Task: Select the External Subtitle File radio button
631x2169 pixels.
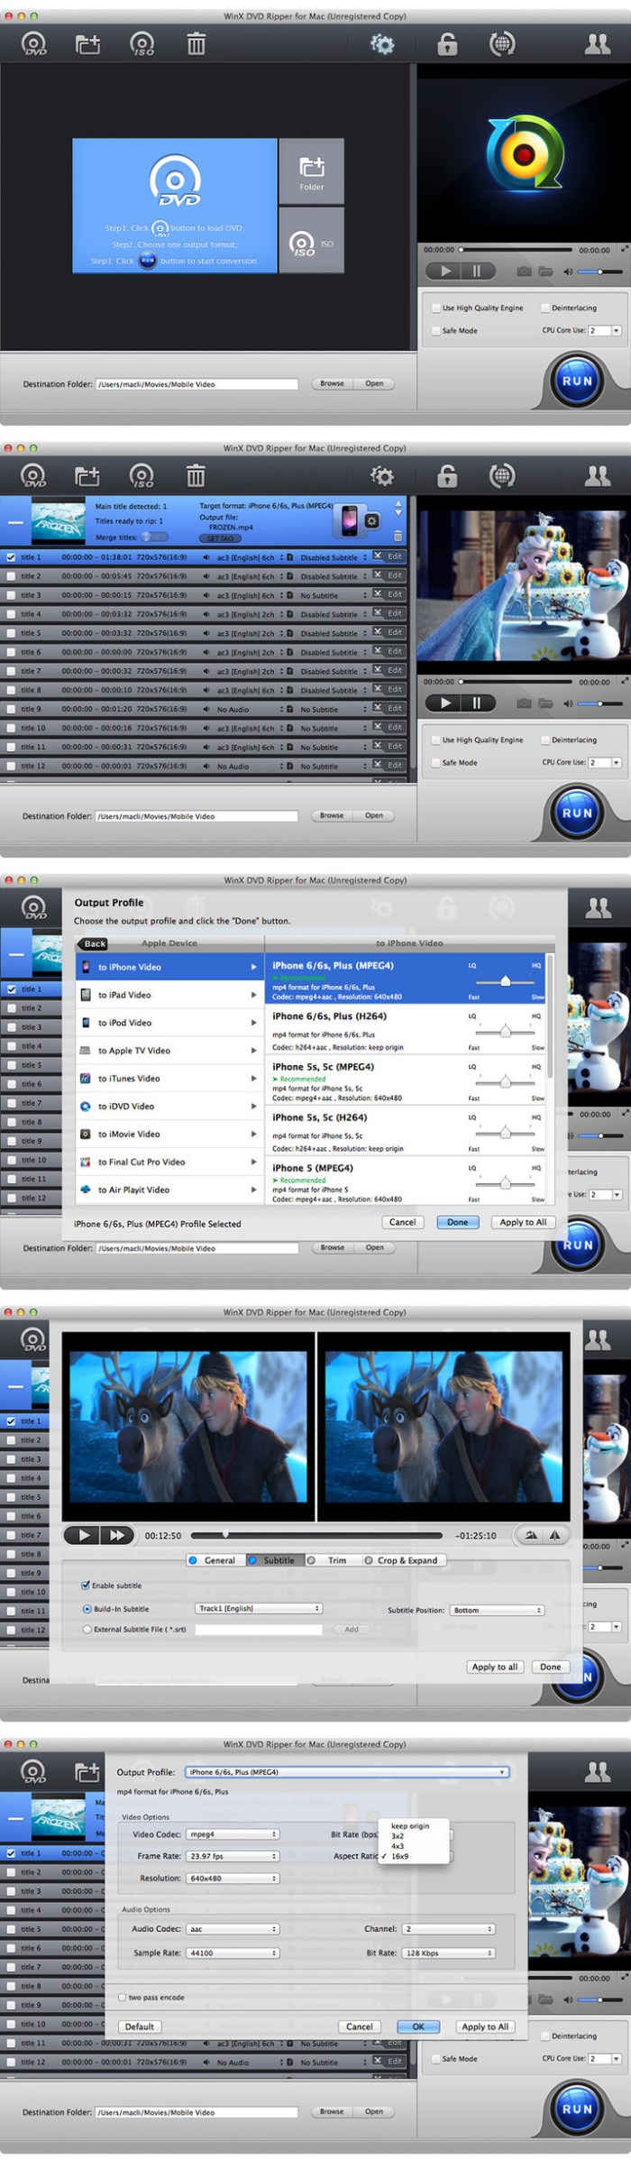Action: click(x=87, y=1629)
